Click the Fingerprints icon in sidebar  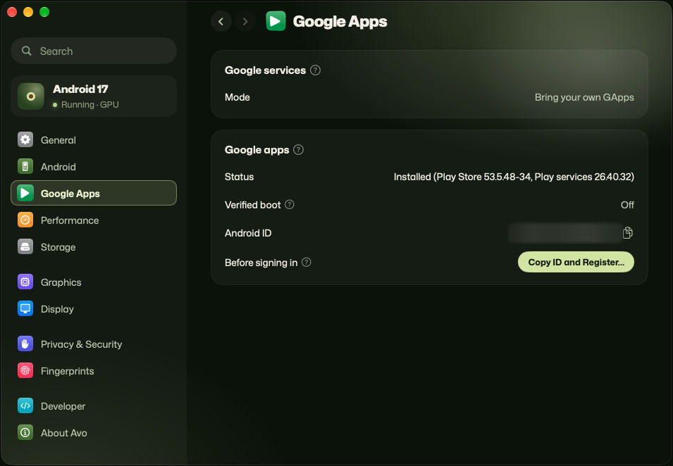[25, 371]
